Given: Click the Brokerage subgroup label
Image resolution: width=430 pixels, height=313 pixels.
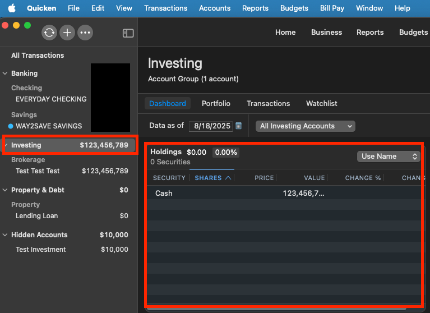Looking at the screenshot, I should tap(28, 160).
